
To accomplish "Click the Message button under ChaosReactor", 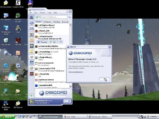I will [x=42, y=42].
